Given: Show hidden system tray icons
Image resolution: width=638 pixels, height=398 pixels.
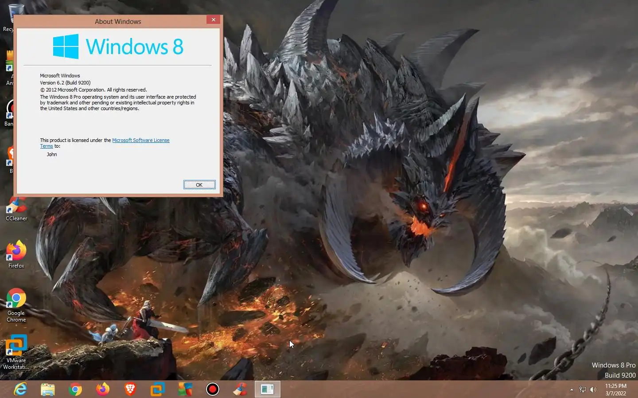Looking at the screenshot, I should click(x=572, y=390).
